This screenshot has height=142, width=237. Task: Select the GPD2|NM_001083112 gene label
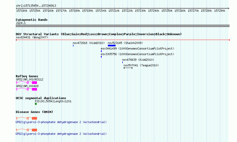click(30, 79)
